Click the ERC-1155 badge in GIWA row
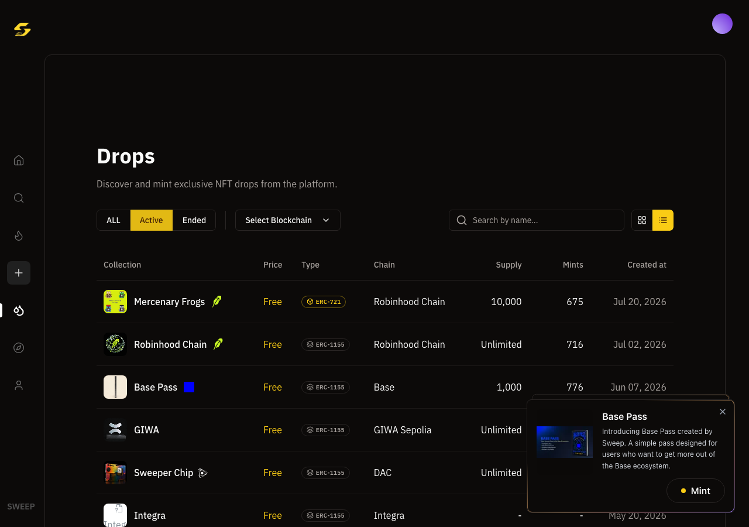 point(325,430)
